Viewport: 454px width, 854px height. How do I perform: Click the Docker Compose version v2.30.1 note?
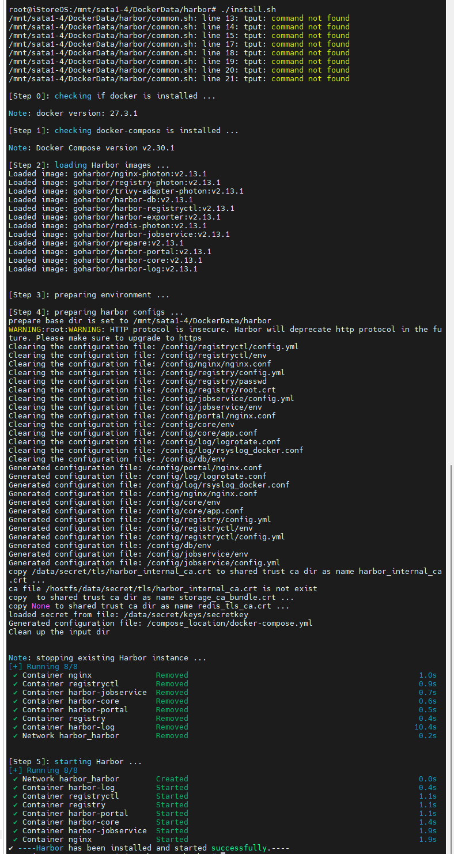91,148
